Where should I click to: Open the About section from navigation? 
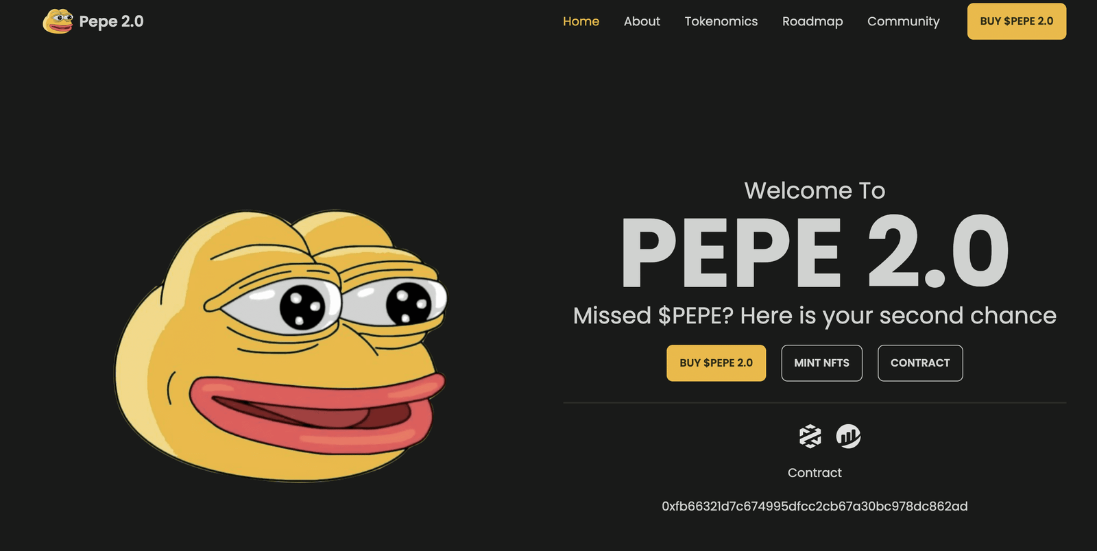642,21
